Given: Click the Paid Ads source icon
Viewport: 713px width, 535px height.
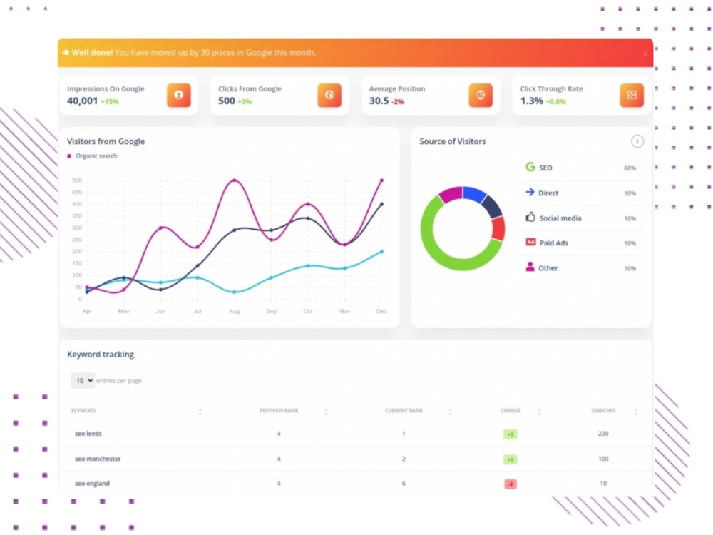Looking at the screenshot, I should (x=530, y=242).
